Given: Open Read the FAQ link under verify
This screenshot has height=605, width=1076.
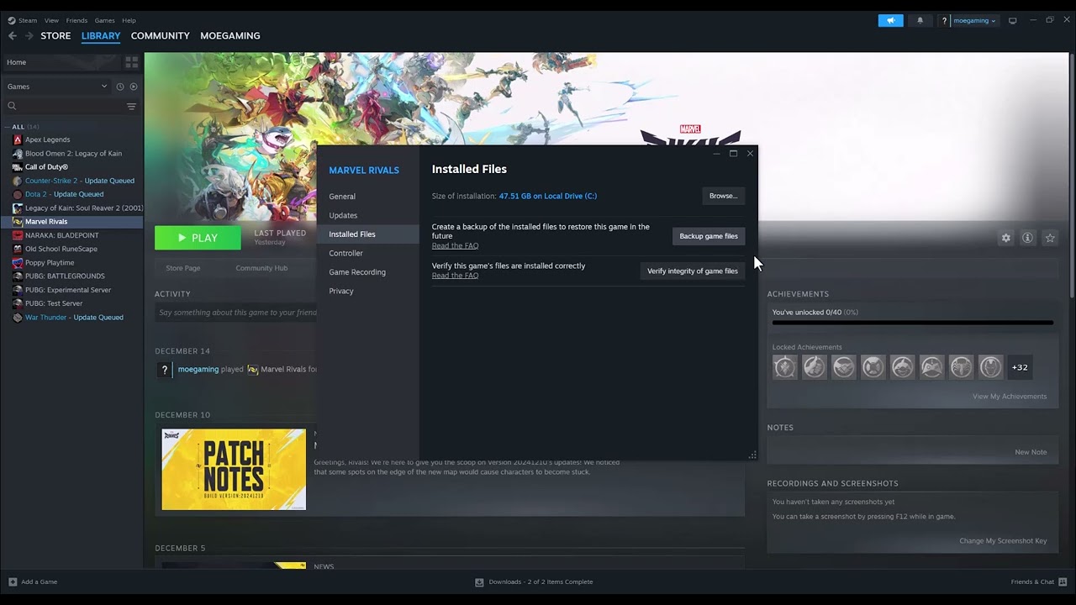Looking at the screenshot, I should pyautogui.click(x=455, y=276).
